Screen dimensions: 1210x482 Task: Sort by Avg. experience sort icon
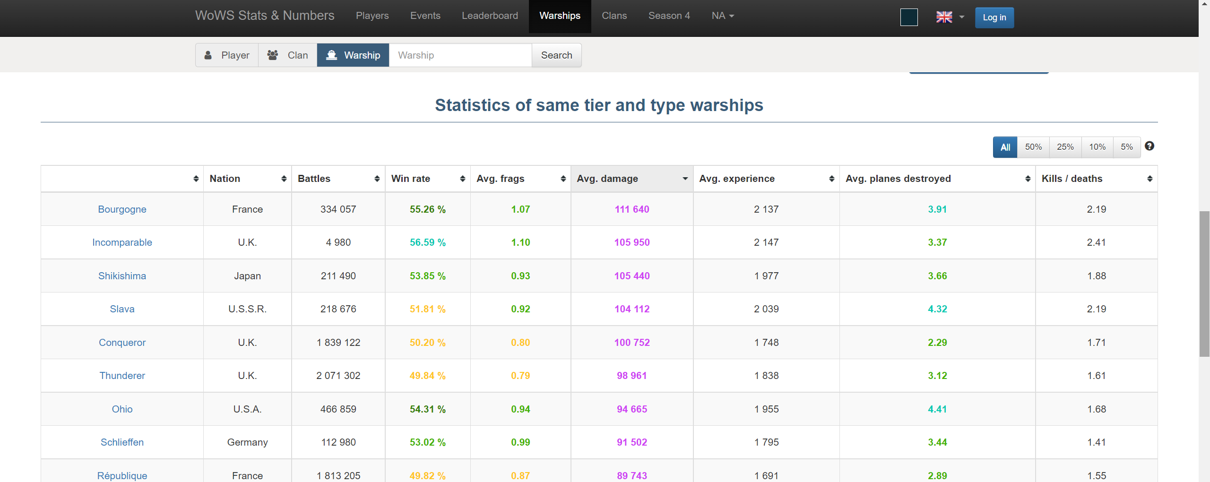tap(831, 179)
